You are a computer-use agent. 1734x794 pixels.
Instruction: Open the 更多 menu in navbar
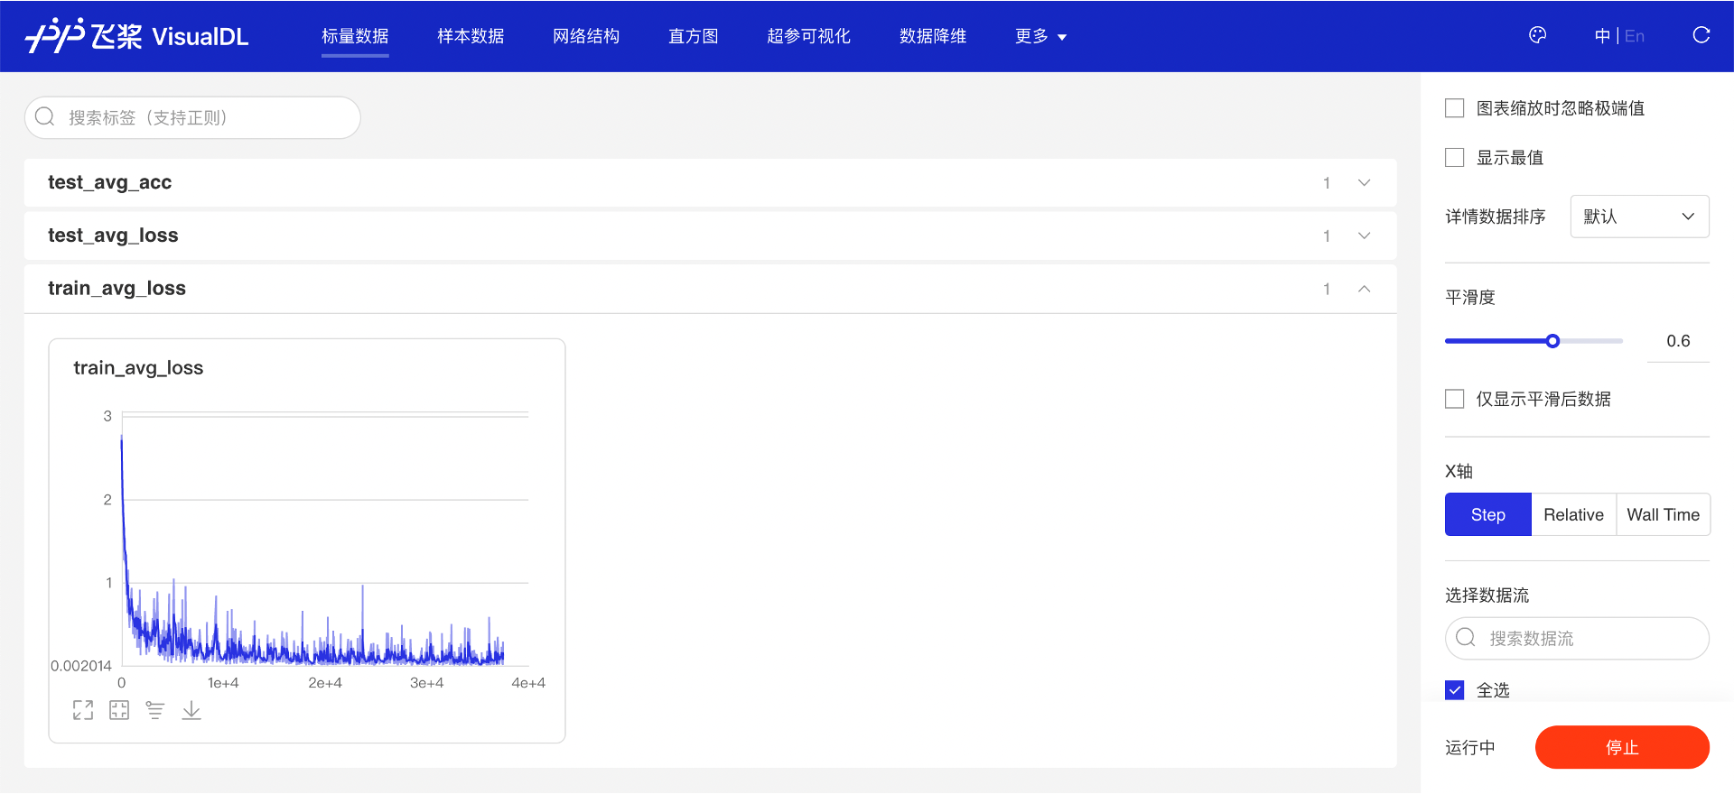pyautogui.click(x=1040, y=36)
